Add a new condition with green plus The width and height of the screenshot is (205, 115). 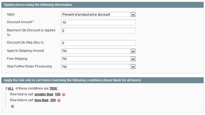(x=12, y=106)
